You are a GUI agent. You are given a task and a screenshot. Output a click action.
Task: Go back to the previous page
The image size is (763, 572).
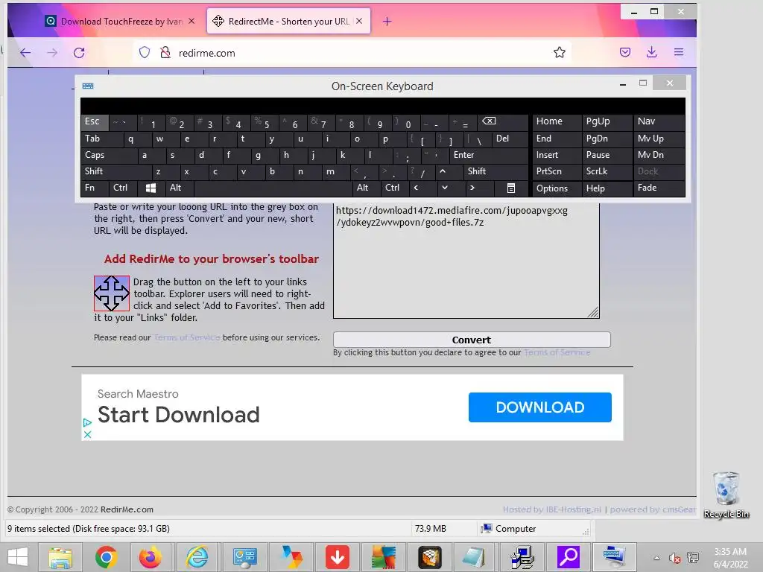coord(25,53)
